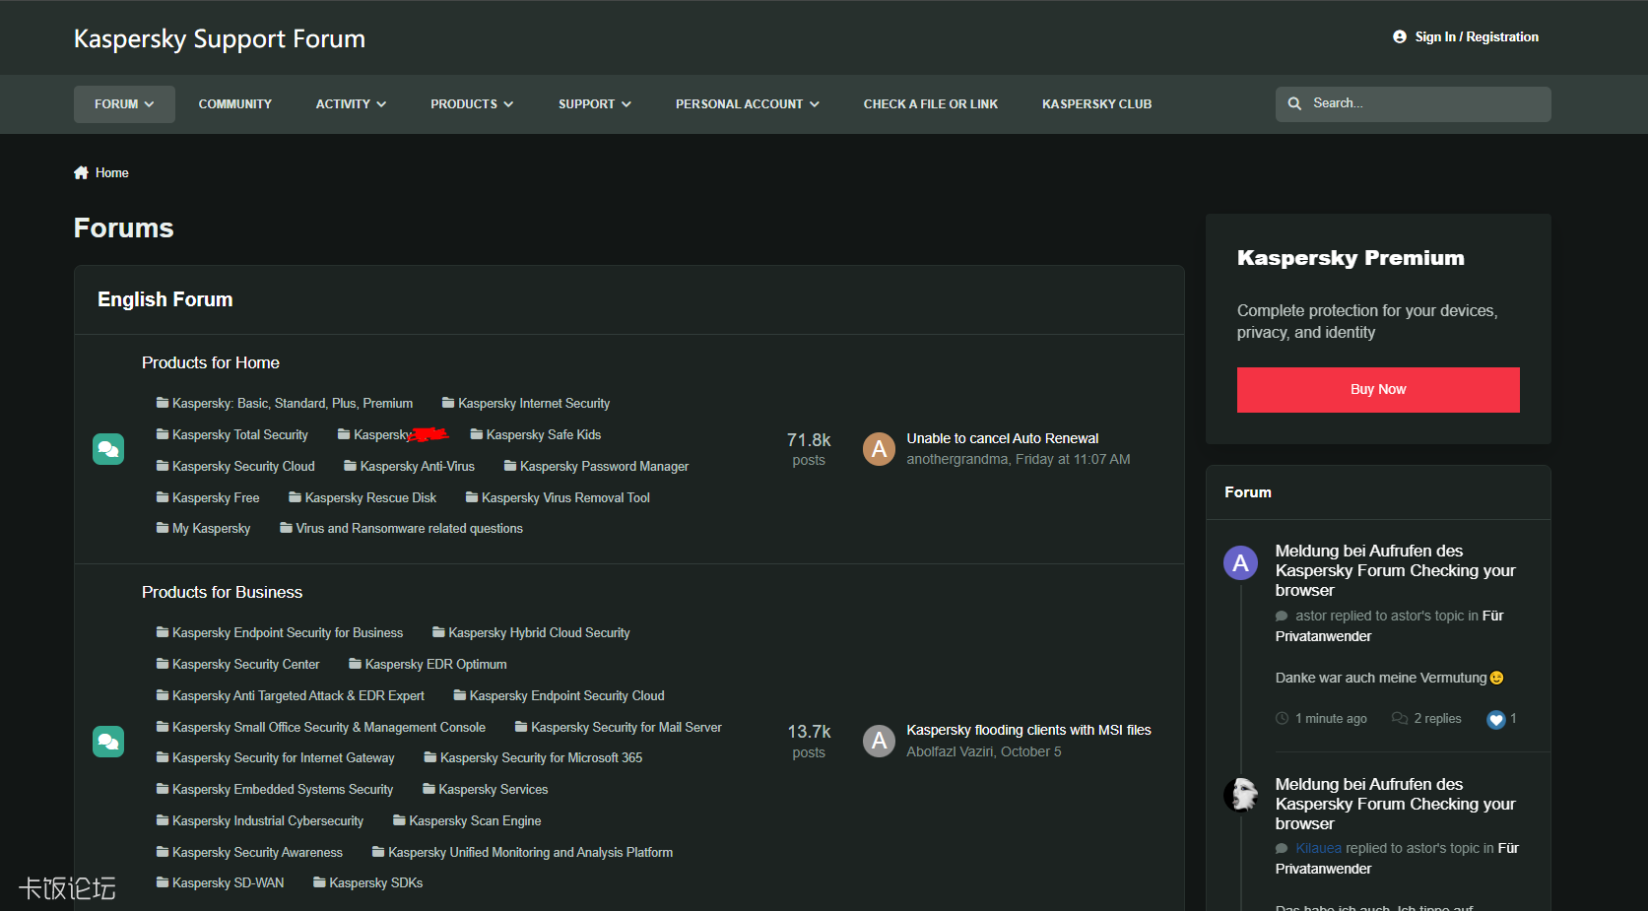The width and height of the screenshot is (1648, 911).
Task: Expand the SUPPORT dropdown menu
Action: pos(595,104)
